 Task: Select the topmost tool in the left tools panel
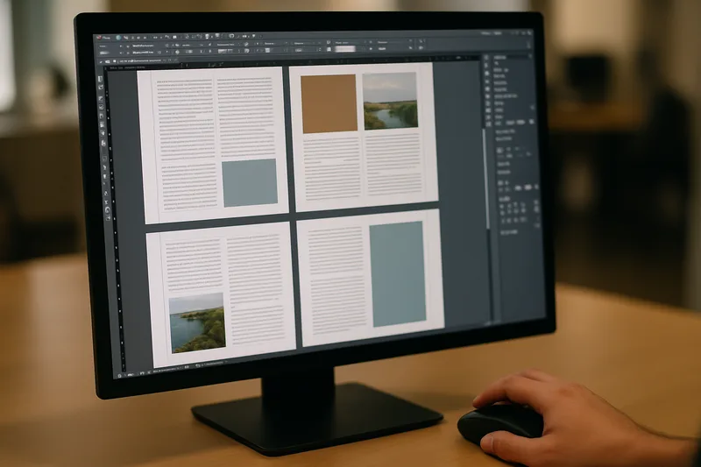[100, 79]
